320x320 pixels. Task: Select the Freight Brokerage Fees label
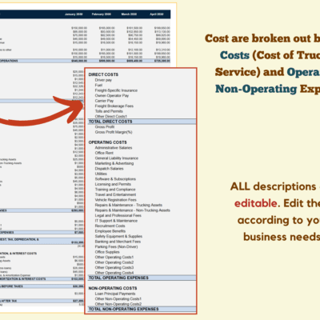point(114,106)
